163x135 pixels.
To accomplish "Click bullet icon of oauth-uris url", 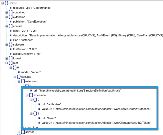I will click(31, 91).
